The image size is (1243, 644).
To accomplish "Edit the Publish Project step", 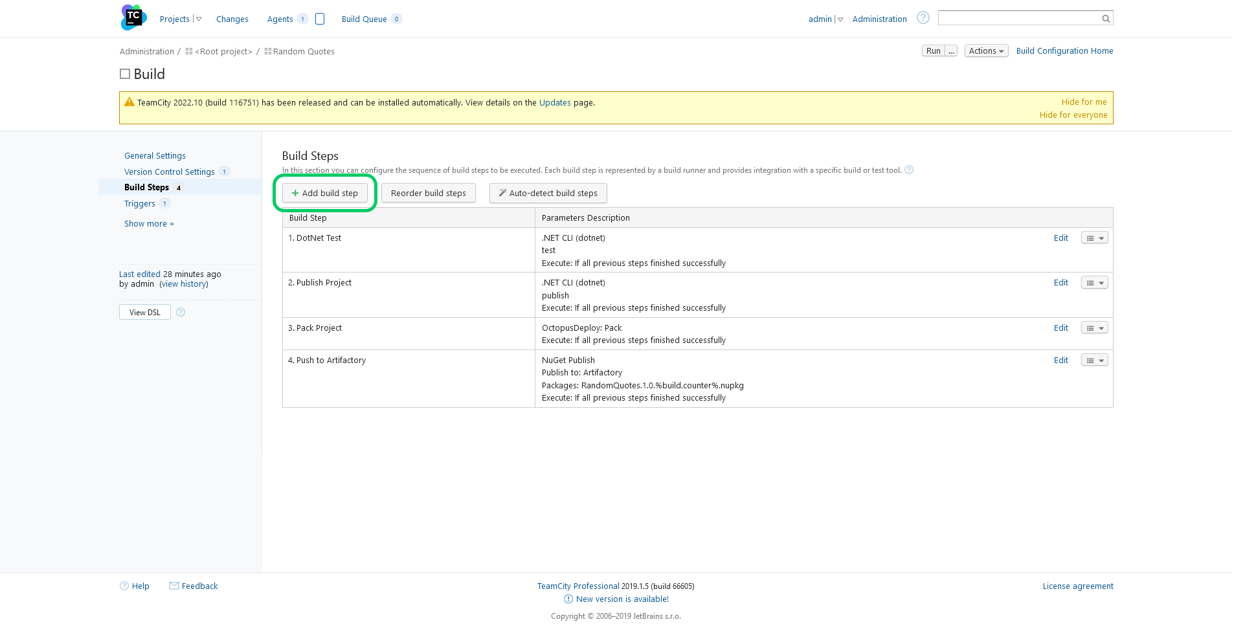I will coord(1061,282).
